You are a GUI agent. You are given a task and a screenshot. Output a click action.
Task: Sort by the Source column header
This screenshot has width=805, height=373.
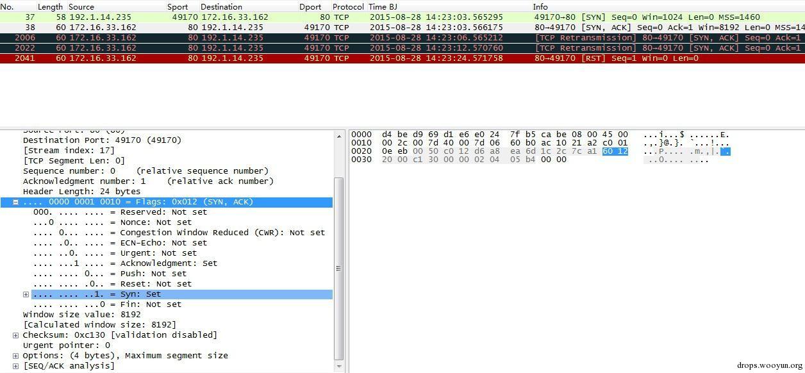[x=81, y=6]
